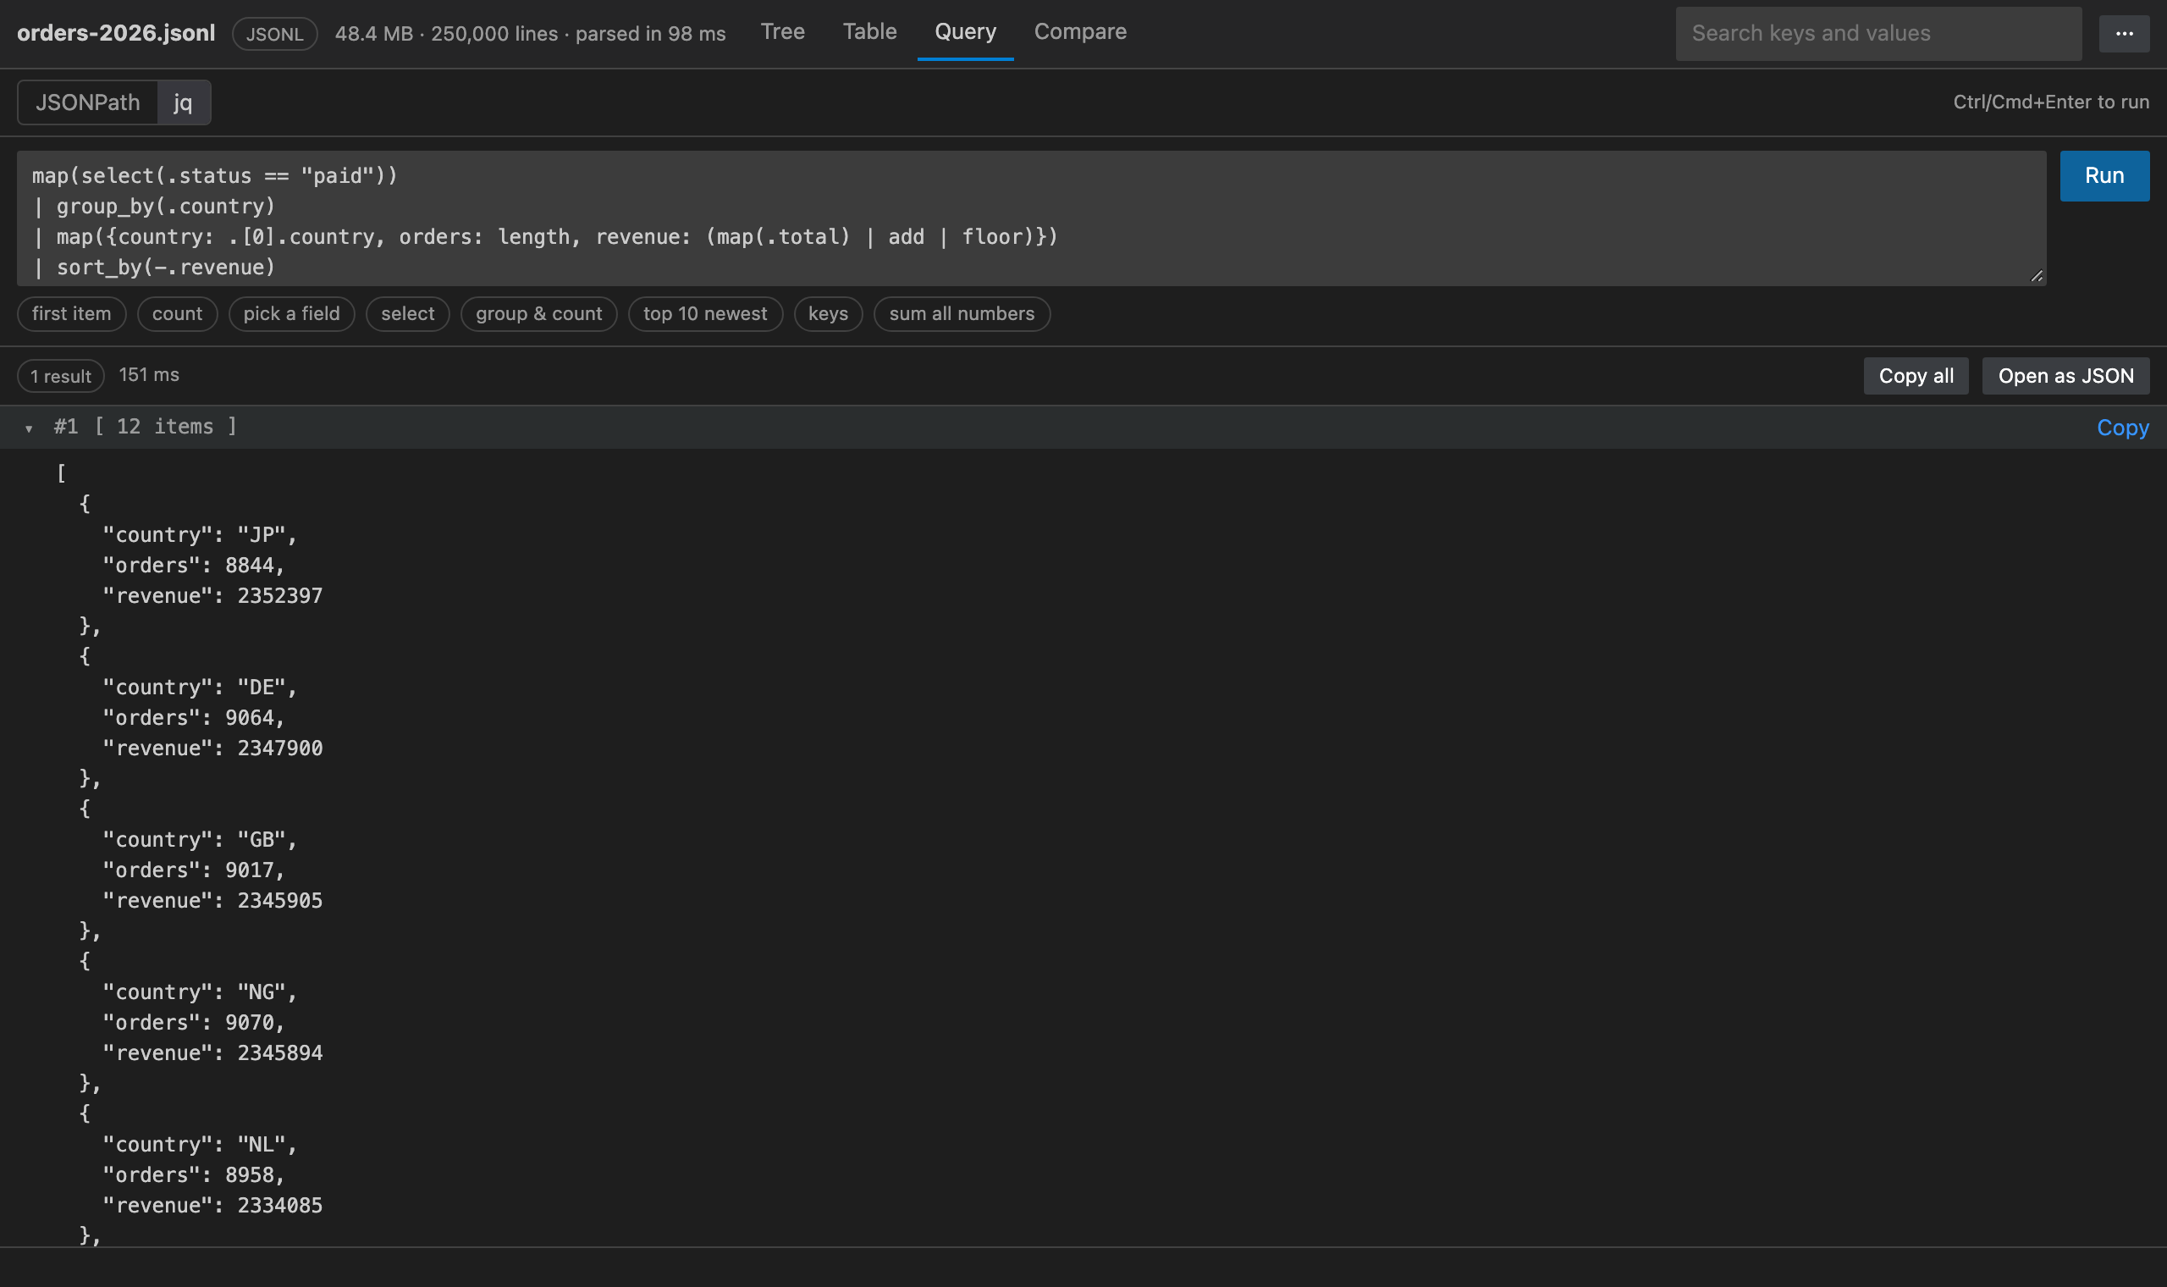
Task: Collapse result #1 with the triangle
Action: tap(29, 428)
